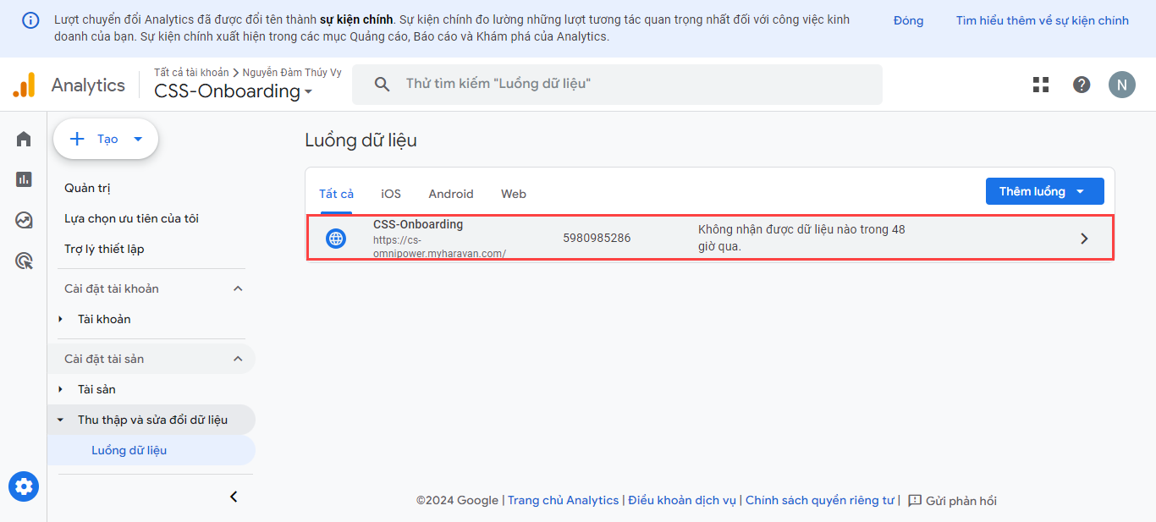Open the Thêm luồng dropdown button

tap(1045, 191)
